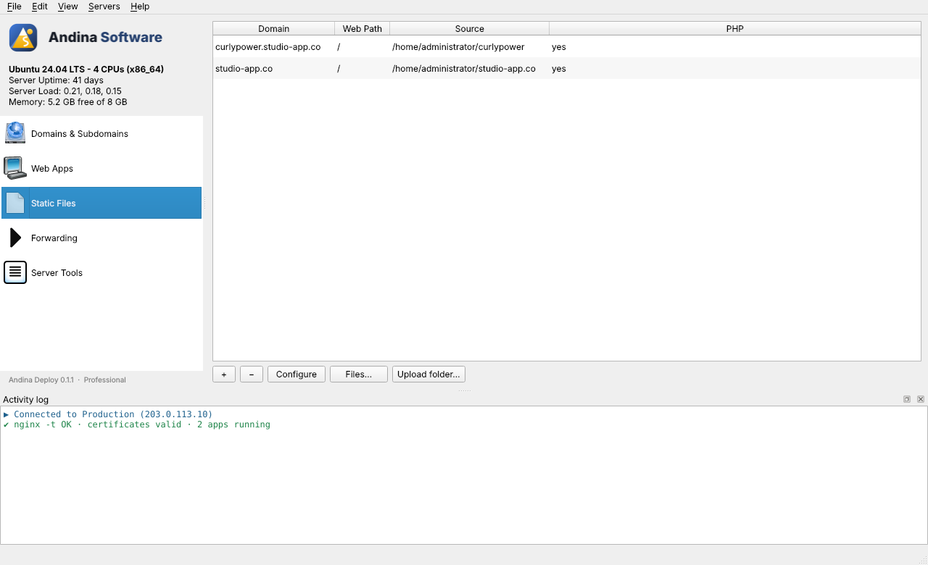Image resolution: width=928 pixels, height=565 pixels.
Task: Sort by the Source column header
Action: click(x=470, y=29)
